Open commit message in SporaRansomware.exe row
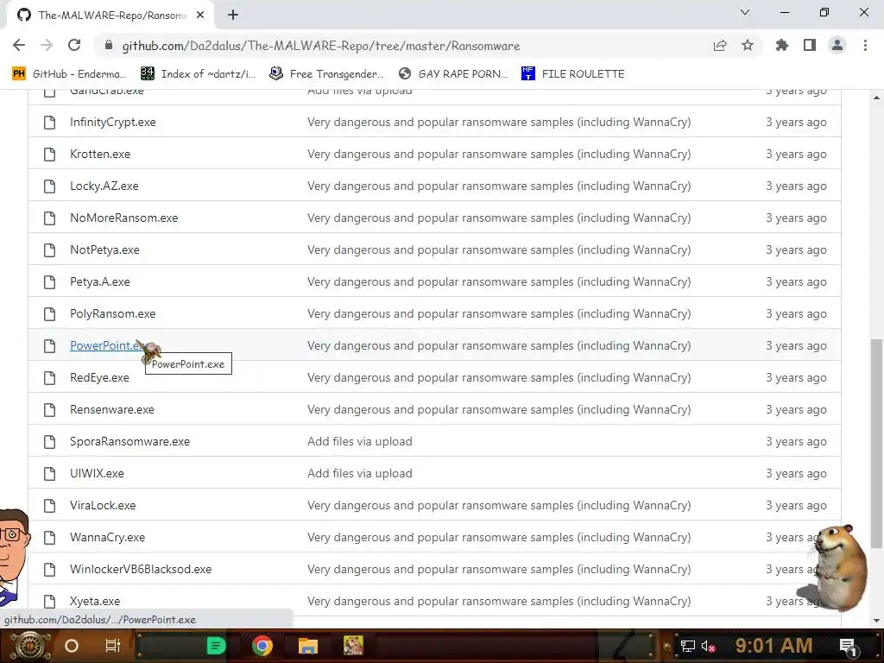Screen dimensions: 884x663 coord(360,442)
